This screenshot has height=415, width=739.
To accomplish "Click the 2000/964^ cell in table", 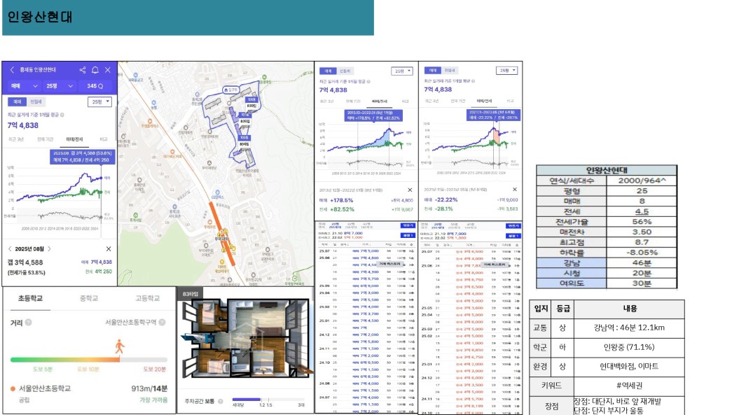I will point(642,181).
